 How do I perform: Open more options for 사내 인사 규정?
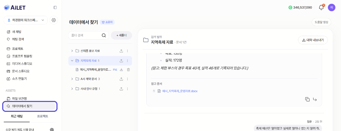tap(127, 89)
